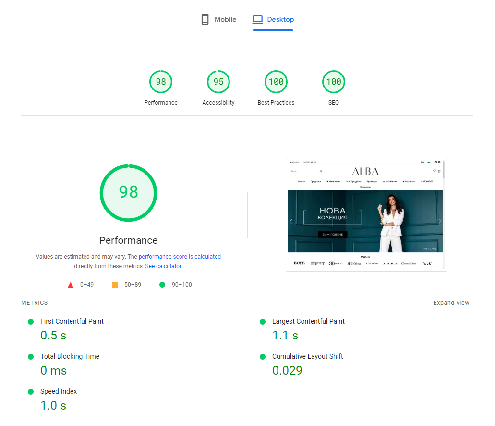Click the red triangle 0–49 legend icon
Viewport: 495px width, 426px height.
[x=71, y=285]
